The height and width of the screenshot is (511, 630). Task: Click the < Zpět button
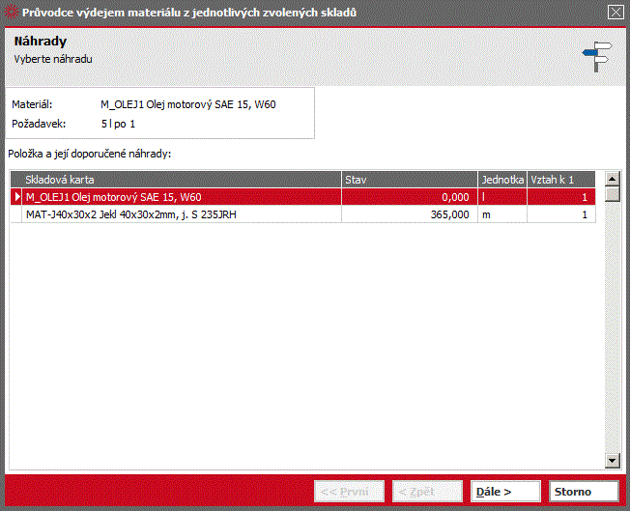427,492
